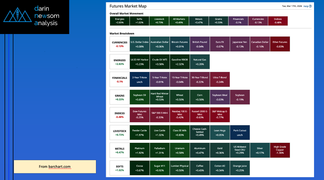The height and width of the screenshot is (180, 324).
Task: Click the S&P 500 E-Mini tile
Action: click(159, 115)
